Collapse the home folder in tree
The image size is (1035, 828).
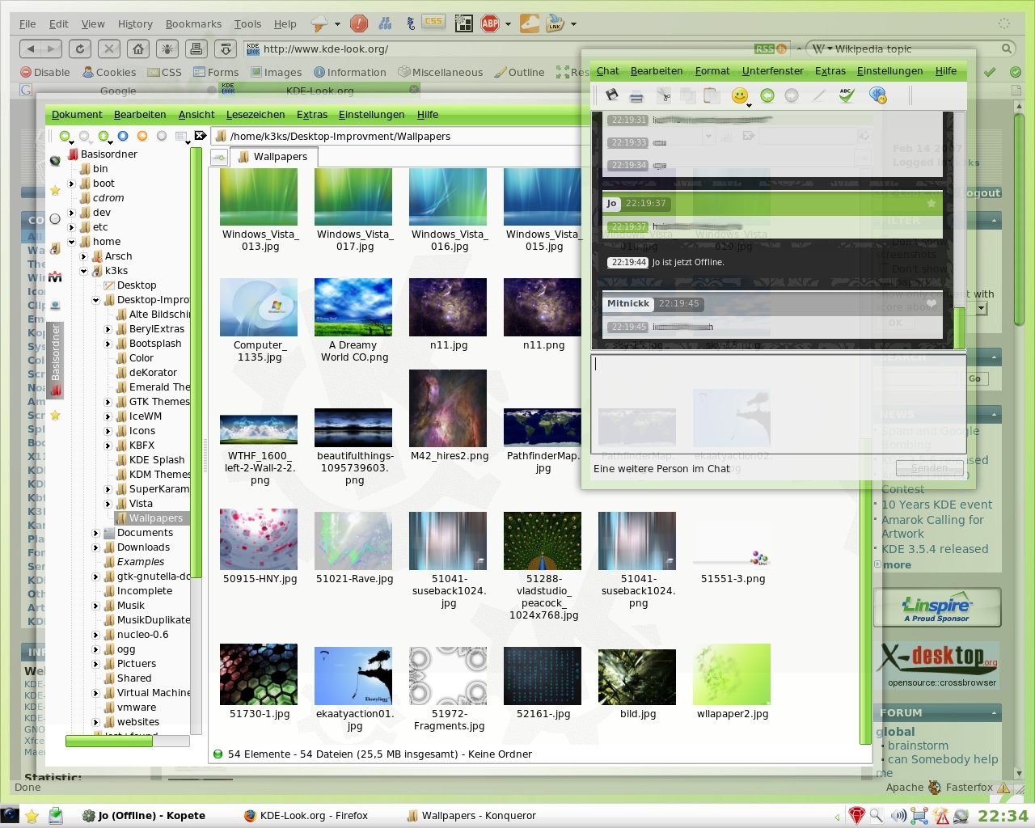(71, 242)
